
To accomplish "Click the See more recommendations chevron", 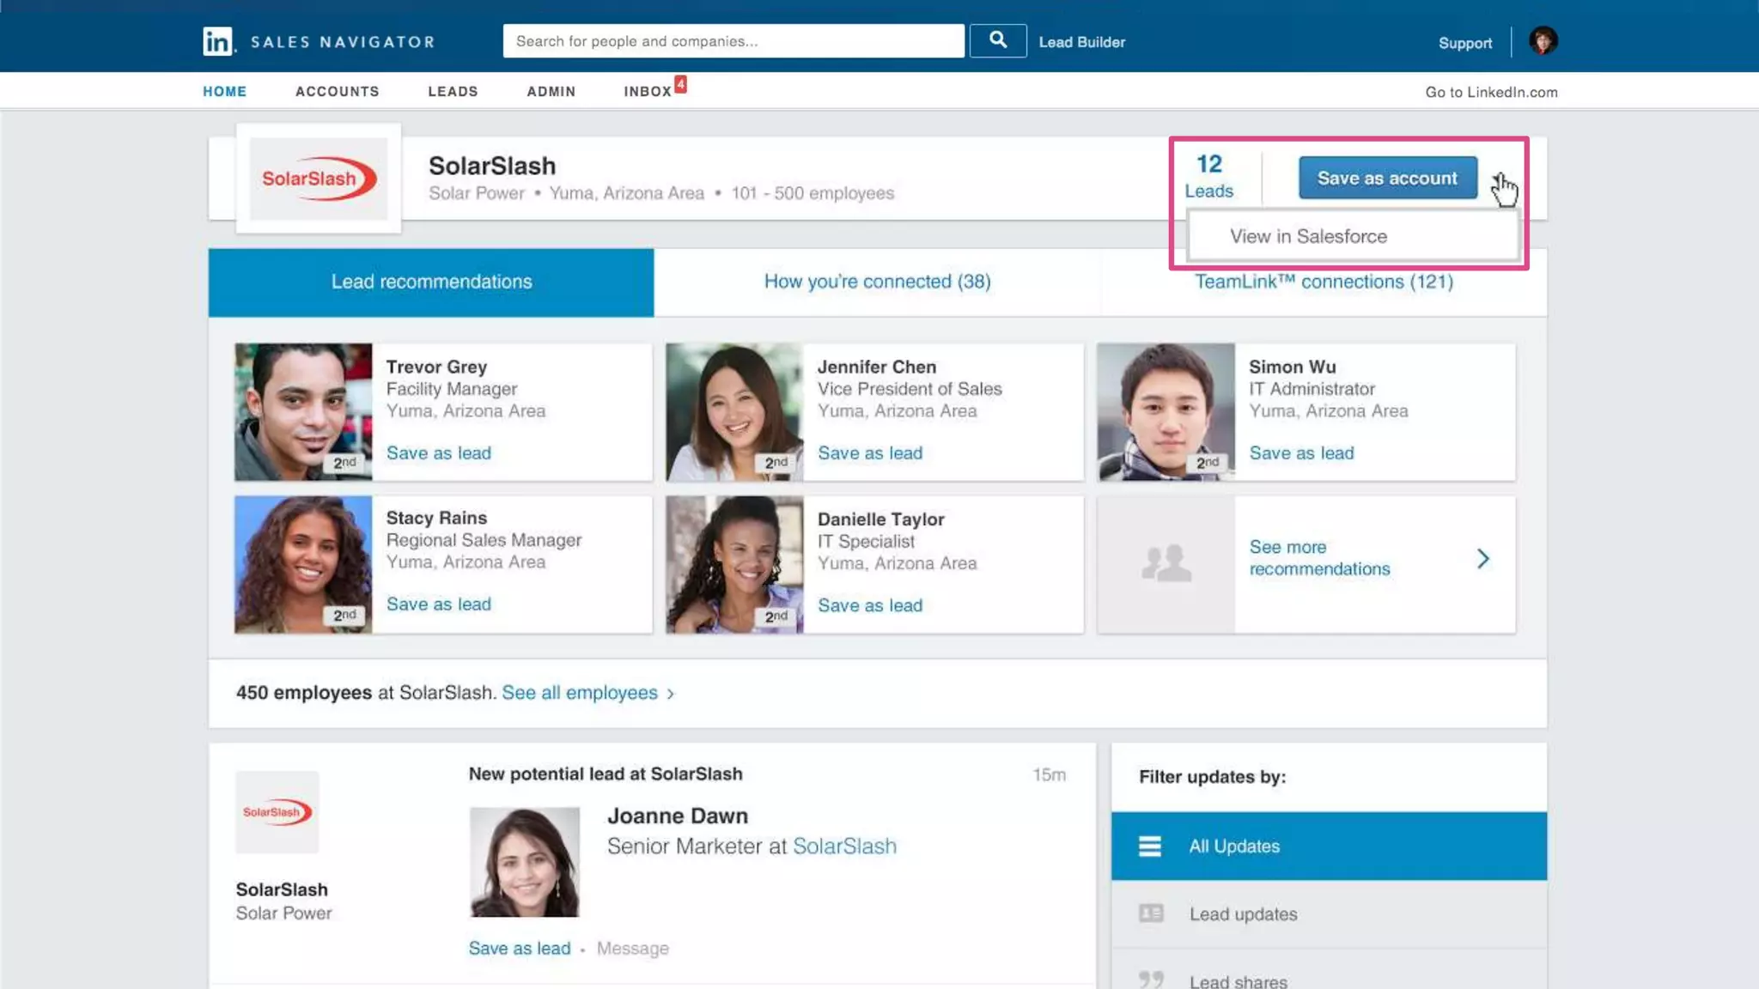I will tap(1483, 559).
